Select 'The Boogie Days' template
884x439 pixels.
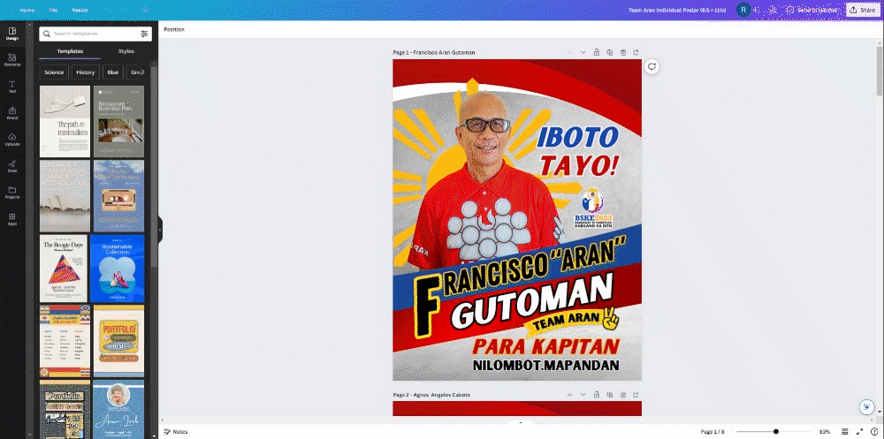pos(64,269)
